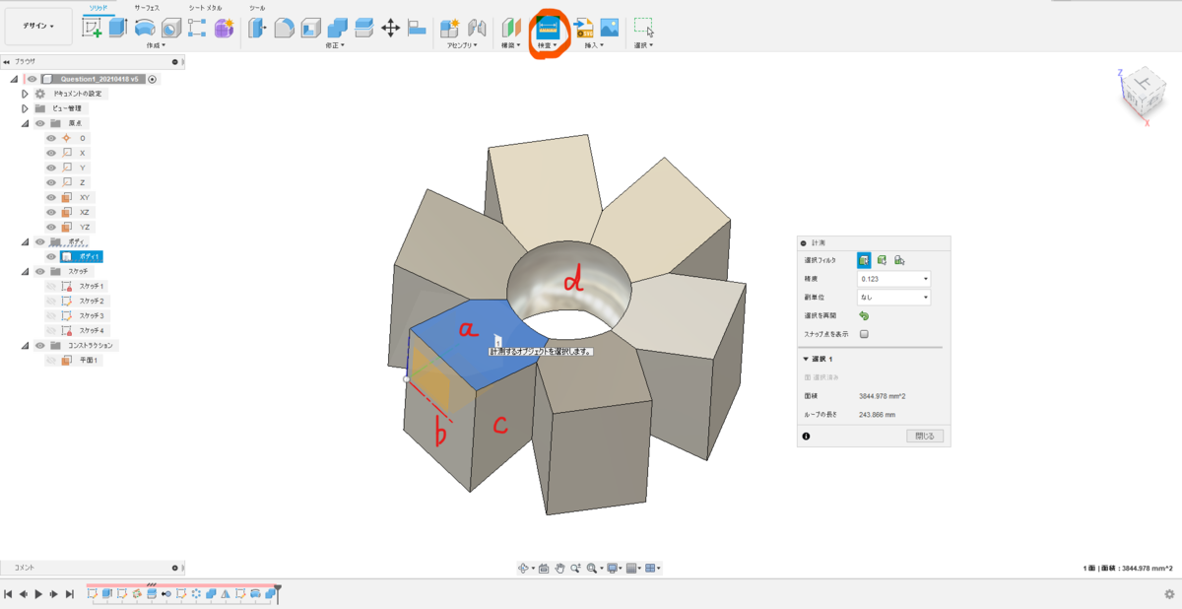This screenshot has height=609, width=1182.
Task: Select the Offset Plane construct tool
Action: 510,29
